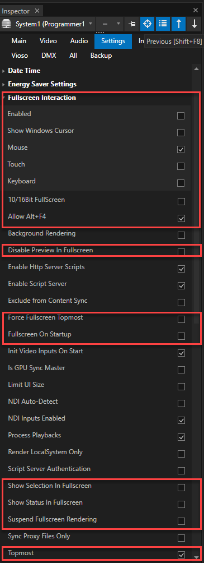
Task: Select the Backup tab
Action: pos(101,56)
